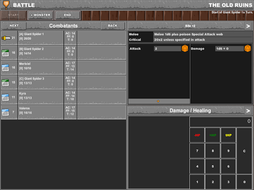Open Giant Spider 2's stat sheet icon

pyautogui.click(x=5, y=53)
